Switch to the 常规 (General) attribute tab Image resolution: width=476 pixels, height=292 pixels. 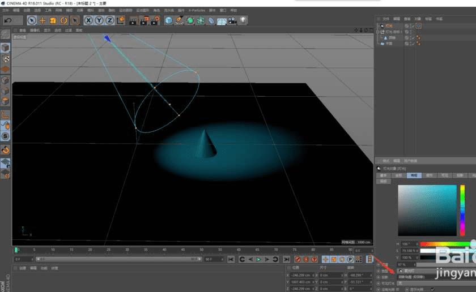[x=414, y=175]
